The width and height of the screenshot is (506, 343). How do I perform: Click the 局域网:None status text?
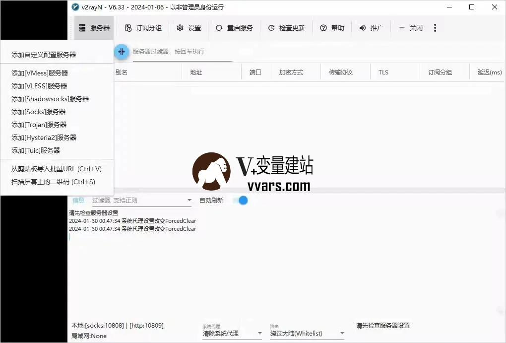pos(89,336)
